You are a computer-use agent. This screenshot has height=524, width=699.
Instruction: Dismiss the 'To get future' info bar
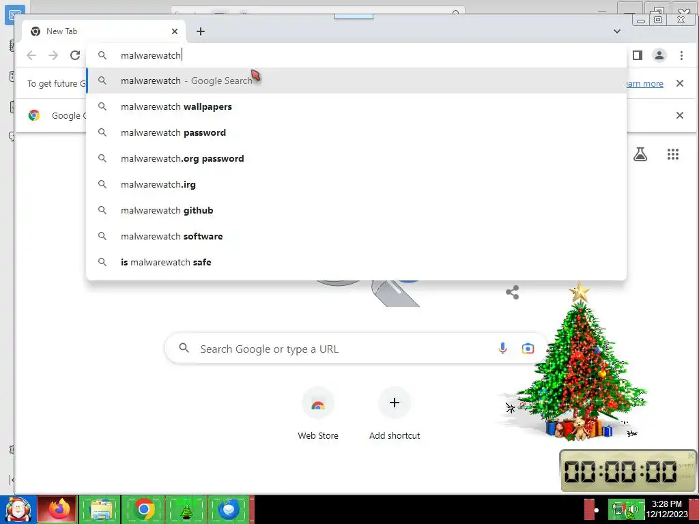[x=679, y=83]
